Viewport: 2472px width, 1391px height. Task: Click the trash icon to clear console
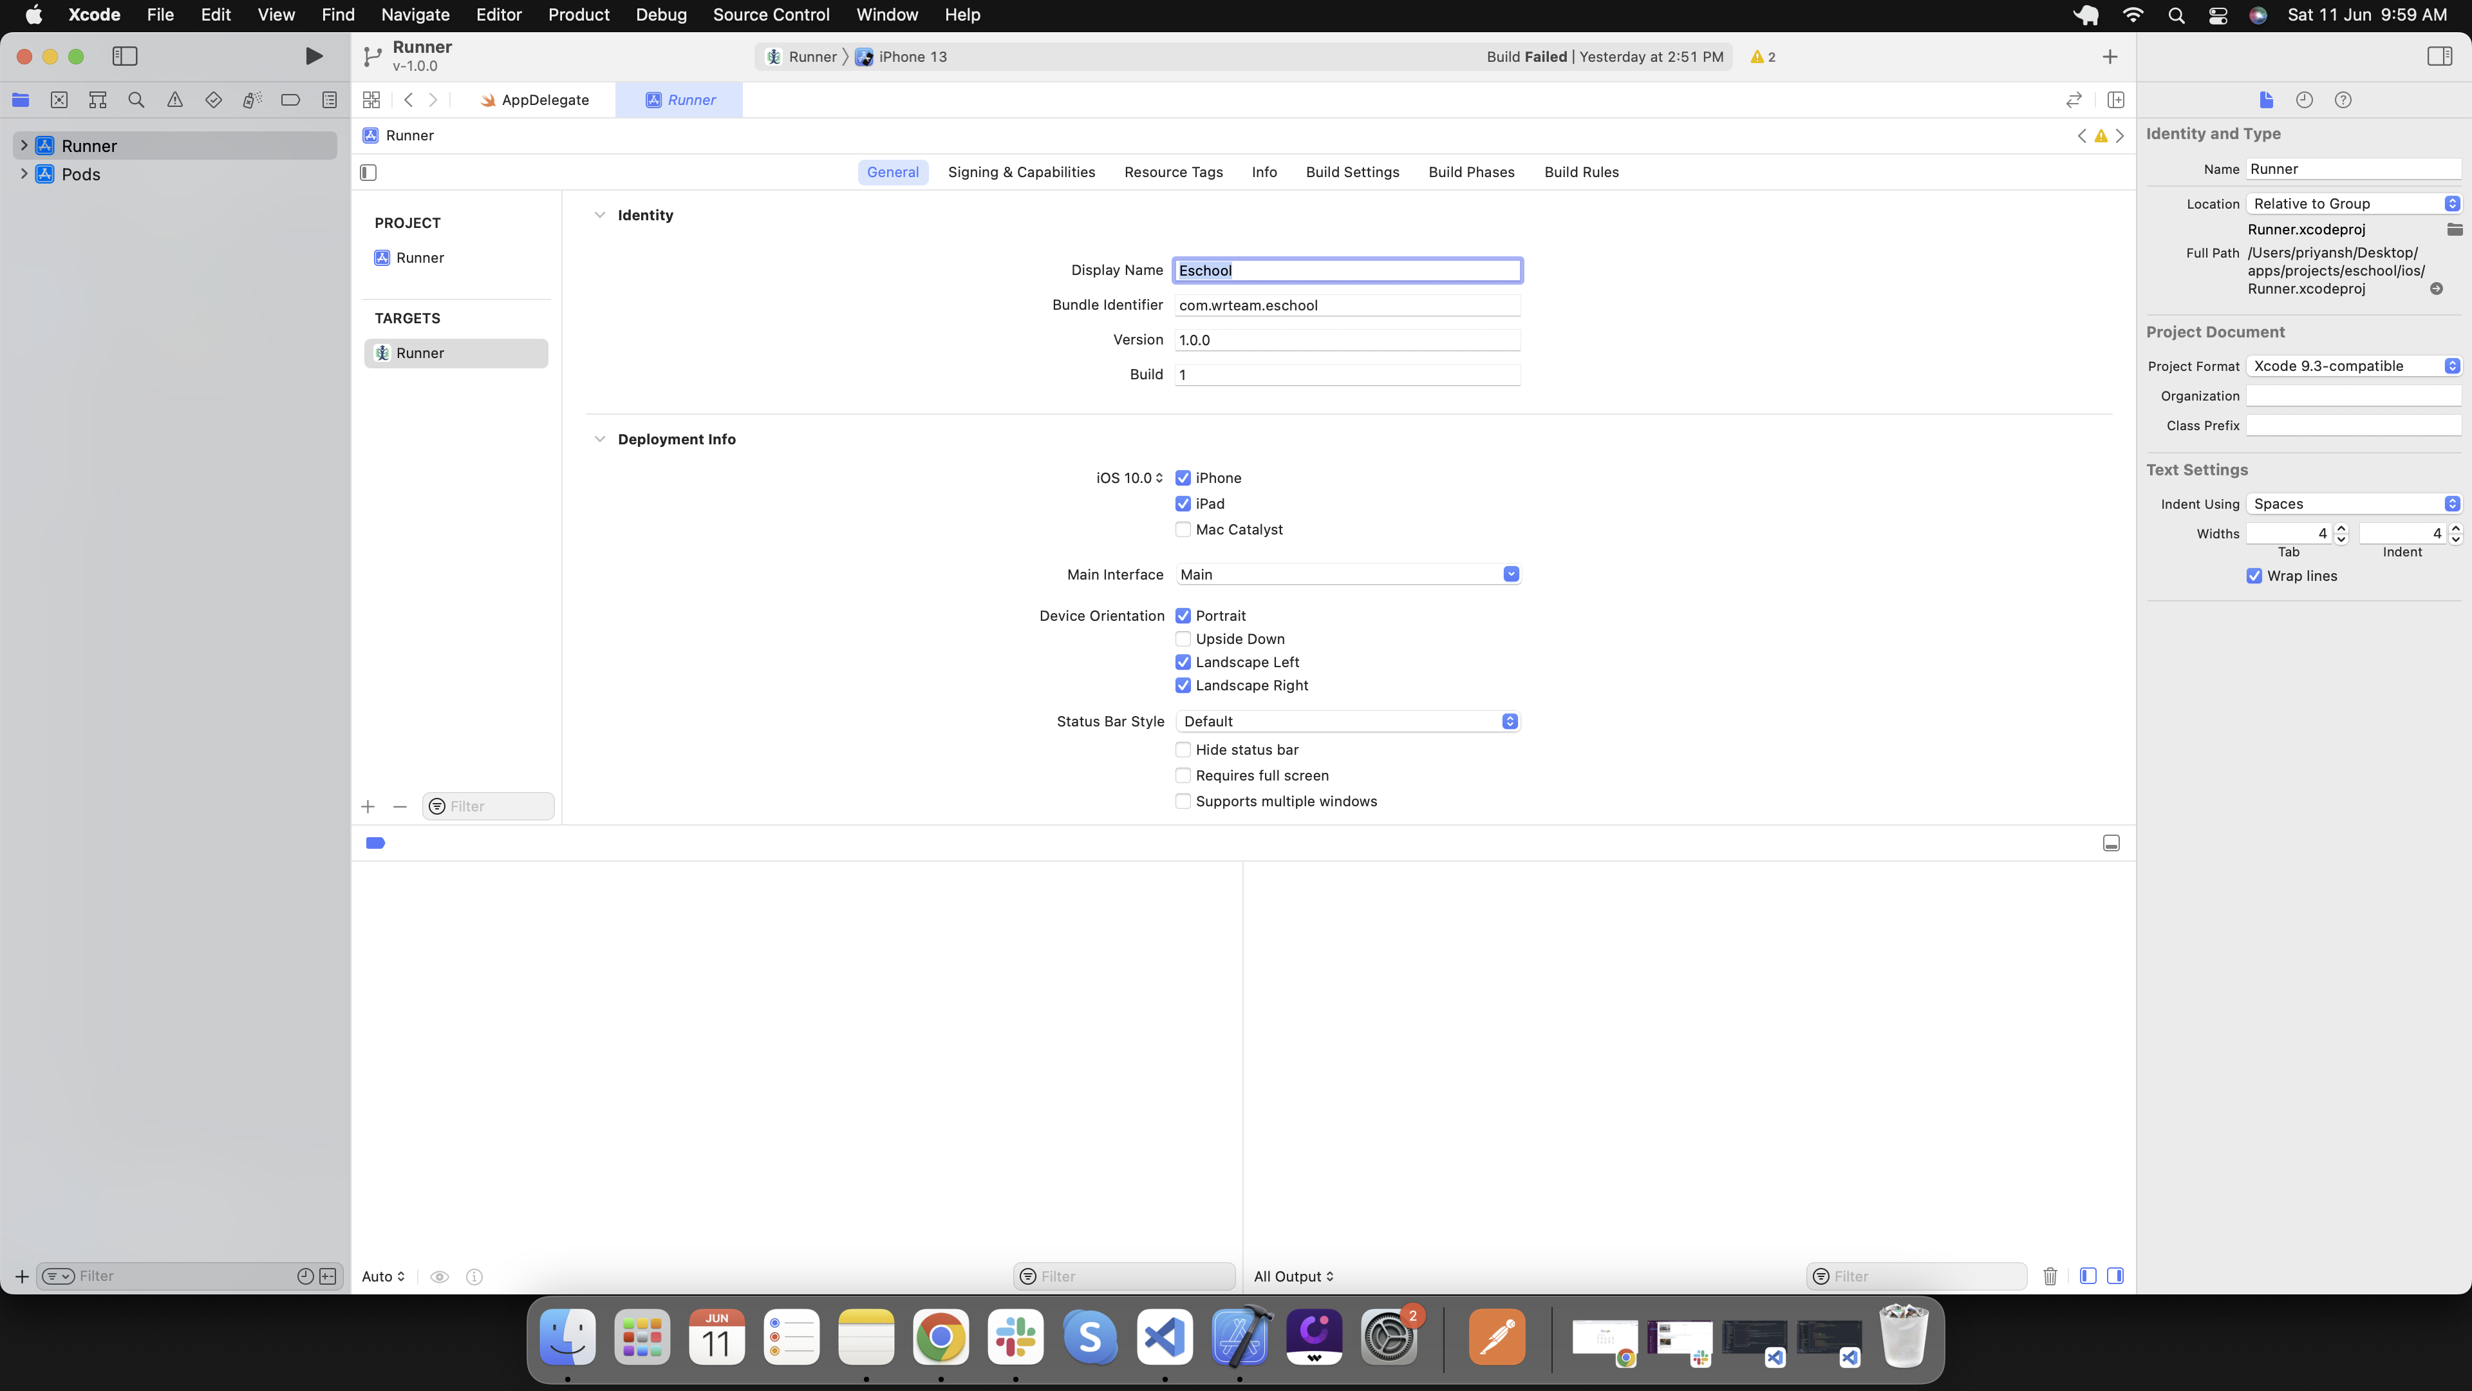pyautogui.click(x=2050, y=1276)
